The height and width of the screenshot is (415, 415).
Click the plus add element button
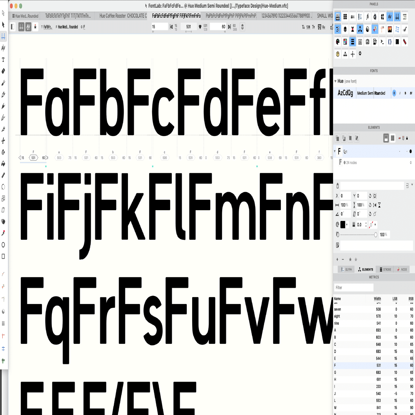click(337, 259)
